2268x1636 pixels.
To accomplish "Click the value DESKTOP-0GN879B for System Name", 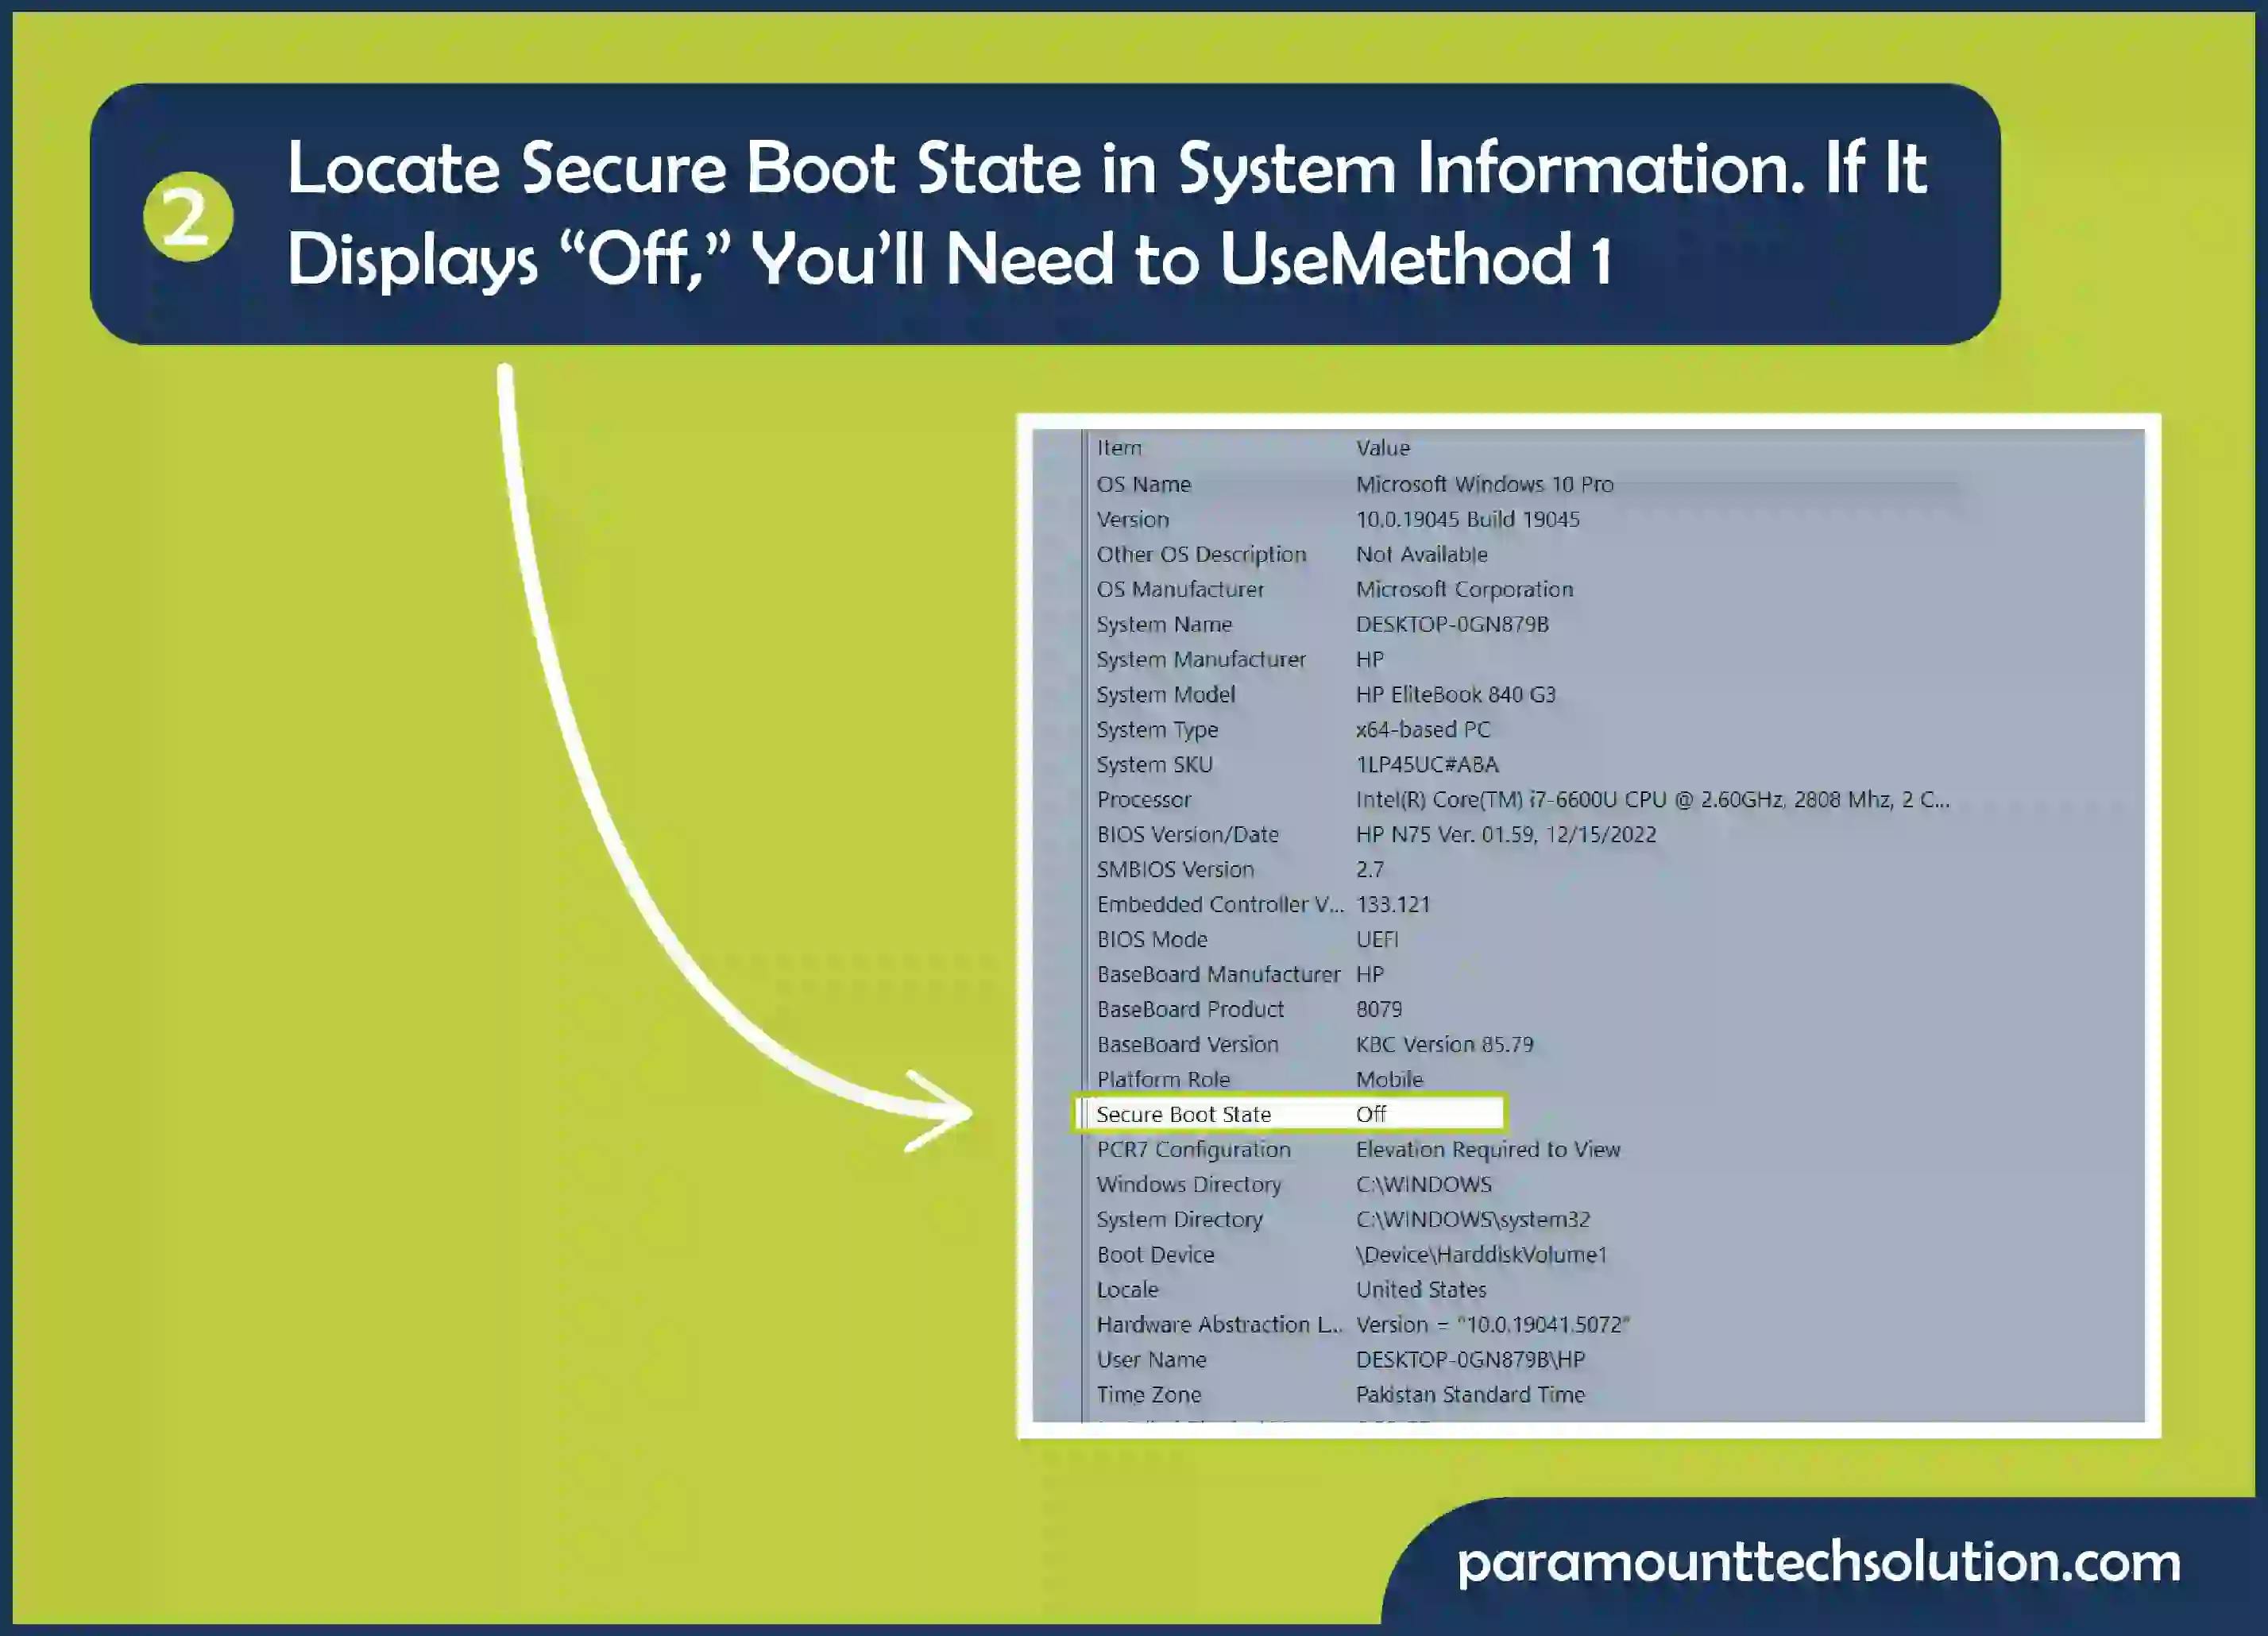I will [x=1452, y=624].
